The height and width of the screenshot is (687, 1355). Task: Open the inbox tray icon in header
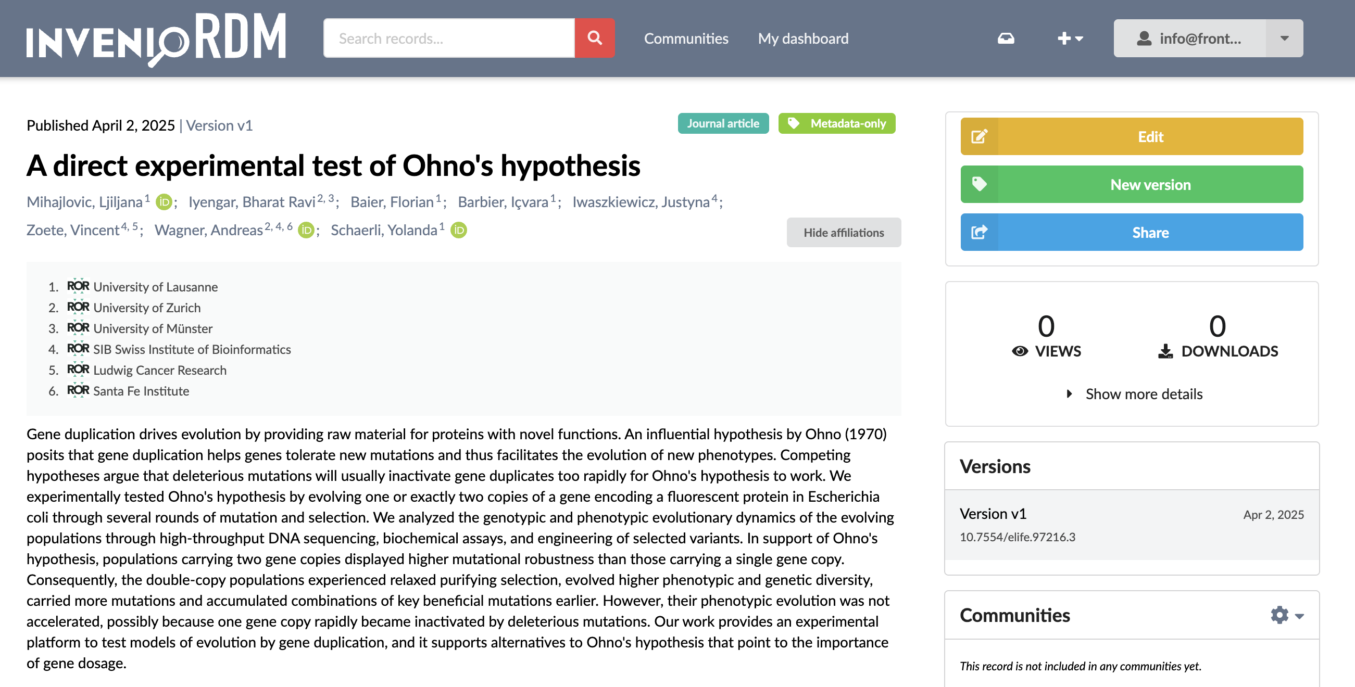click(1005, 39)
